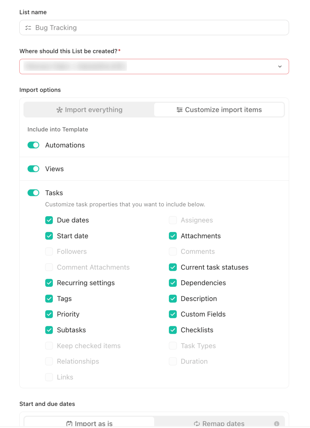Uncheck the Dependencies checkbox
This screenshot has height=428, width=310.
[173, 283]
